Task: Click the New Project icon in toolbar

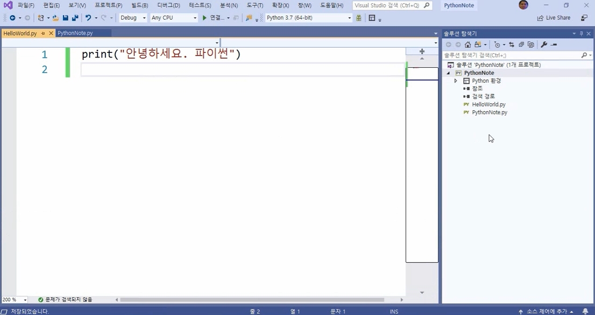Action: tap(41, 18)
